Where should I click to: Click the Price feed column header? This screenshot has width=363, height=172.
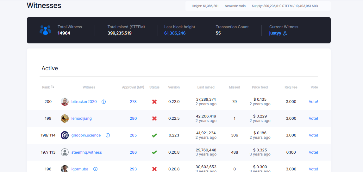click(x=260, y=87)
